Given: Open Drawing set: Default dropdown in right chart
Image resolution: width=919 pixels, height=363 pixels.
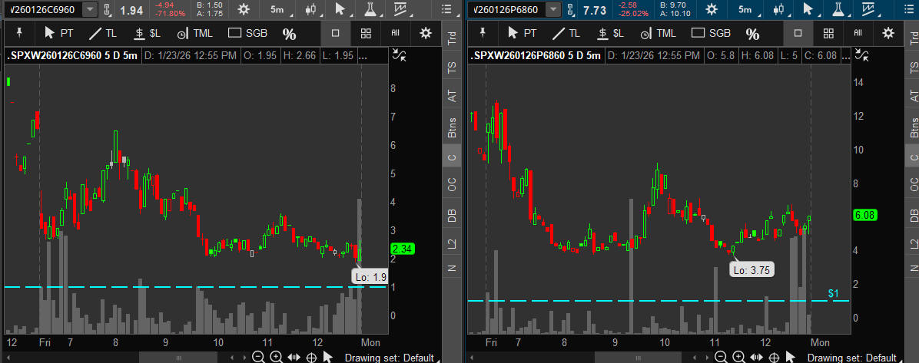Looking at the screenshot, I should [851, 358].
